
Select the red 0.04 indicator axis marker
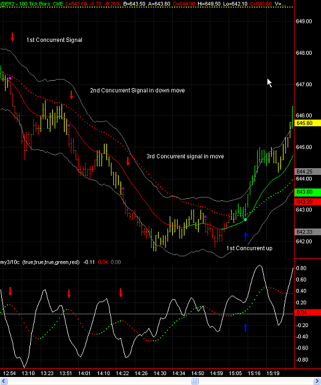click(307, 312)
